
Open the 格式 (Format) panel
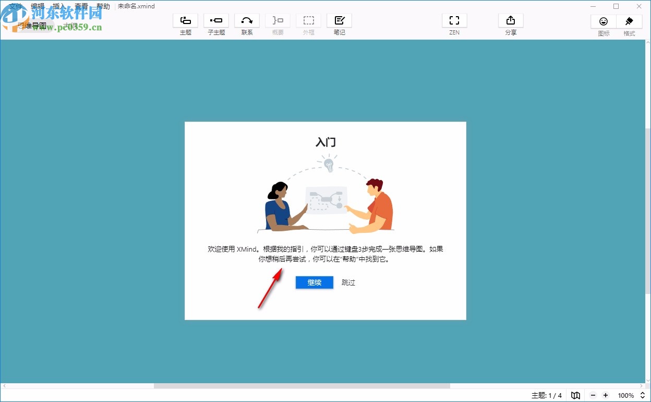click(629, 23)
